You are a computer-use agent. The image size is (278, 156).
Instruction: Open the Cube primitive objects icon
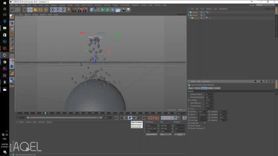point(92,10)
